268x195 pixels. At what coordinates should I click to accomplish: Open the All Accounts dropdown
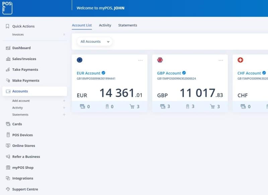[x=95, y=42]
